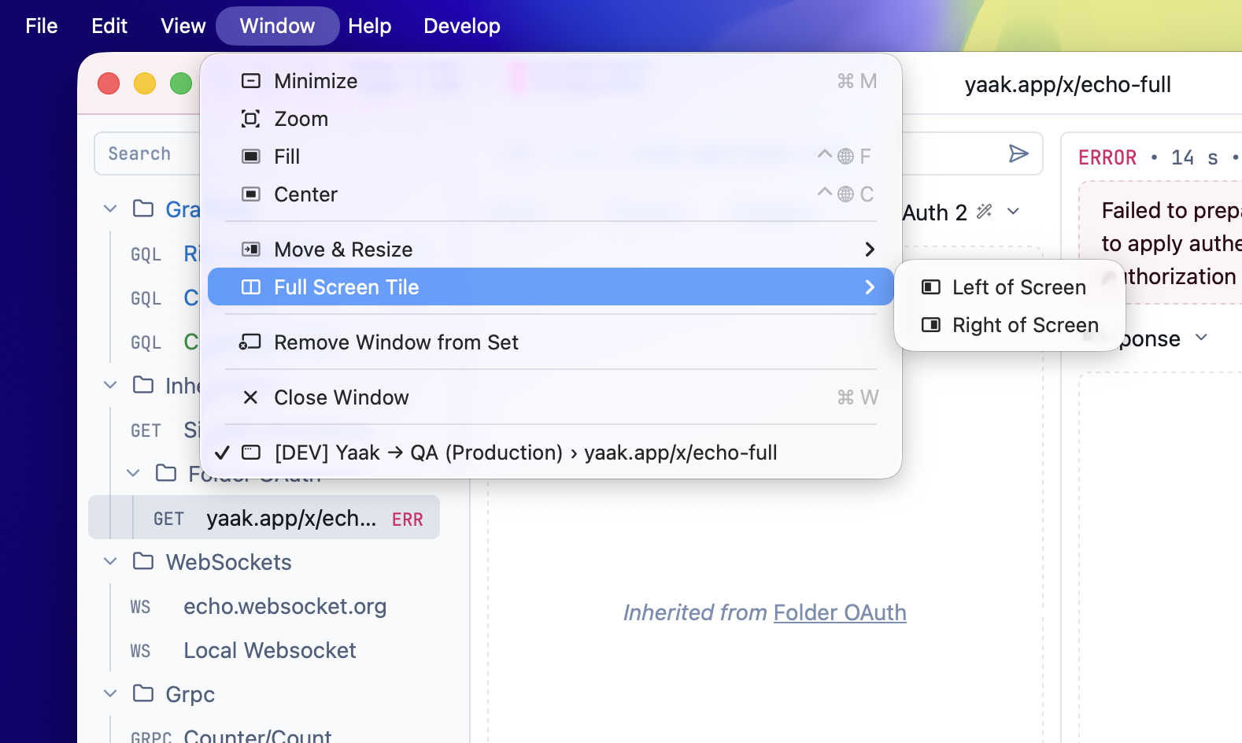Image resolution: width=1242 pixels, height=743 pixels.
Task: Click the ERROR status label
Action: (1107, 157)
